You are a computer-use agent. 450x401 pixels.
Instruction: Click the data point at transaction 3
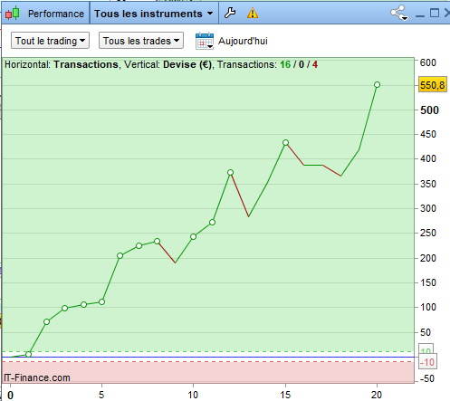64,308
